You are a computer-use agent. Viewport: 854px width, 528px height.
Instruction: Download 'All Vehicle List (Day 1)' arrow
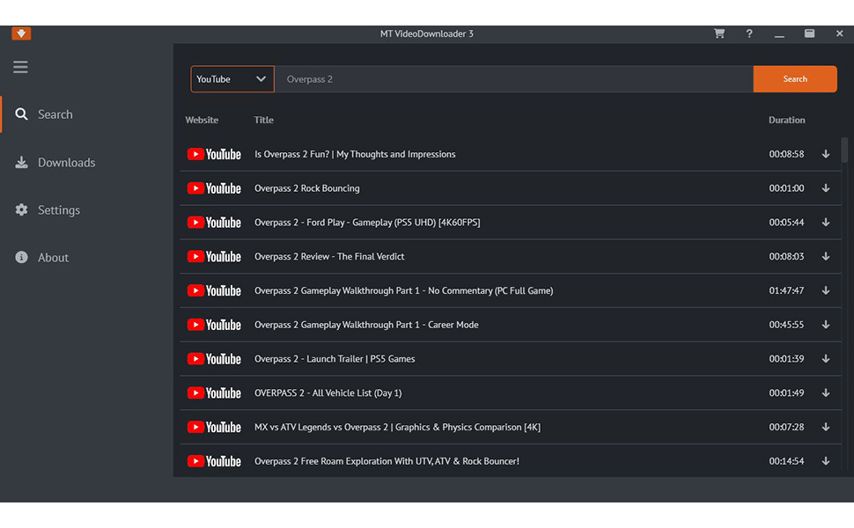pos(826,393)
